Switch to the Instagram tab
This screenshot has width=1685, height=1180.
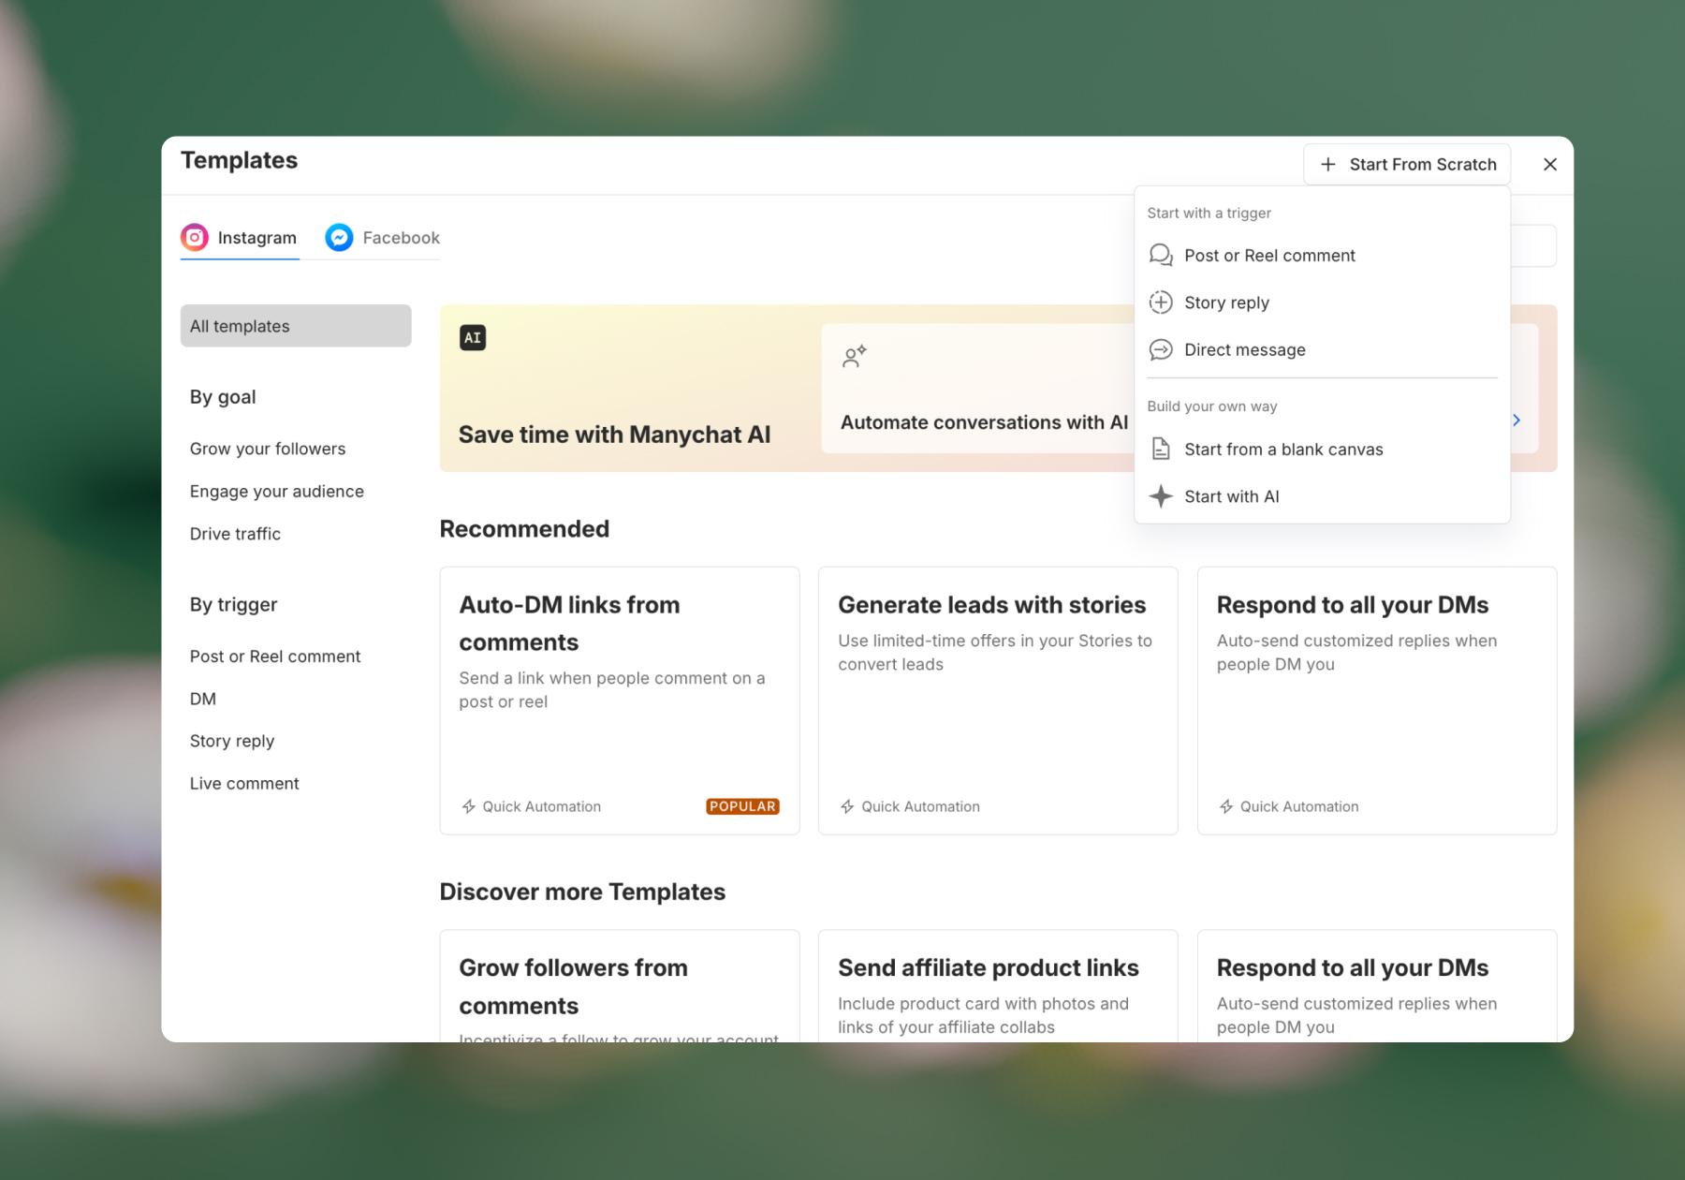[240, 238]
